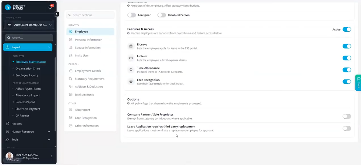Click the Reports icon in sidebar
The height and width of the screenshot is (165, 361).
[x=7, y=124]
